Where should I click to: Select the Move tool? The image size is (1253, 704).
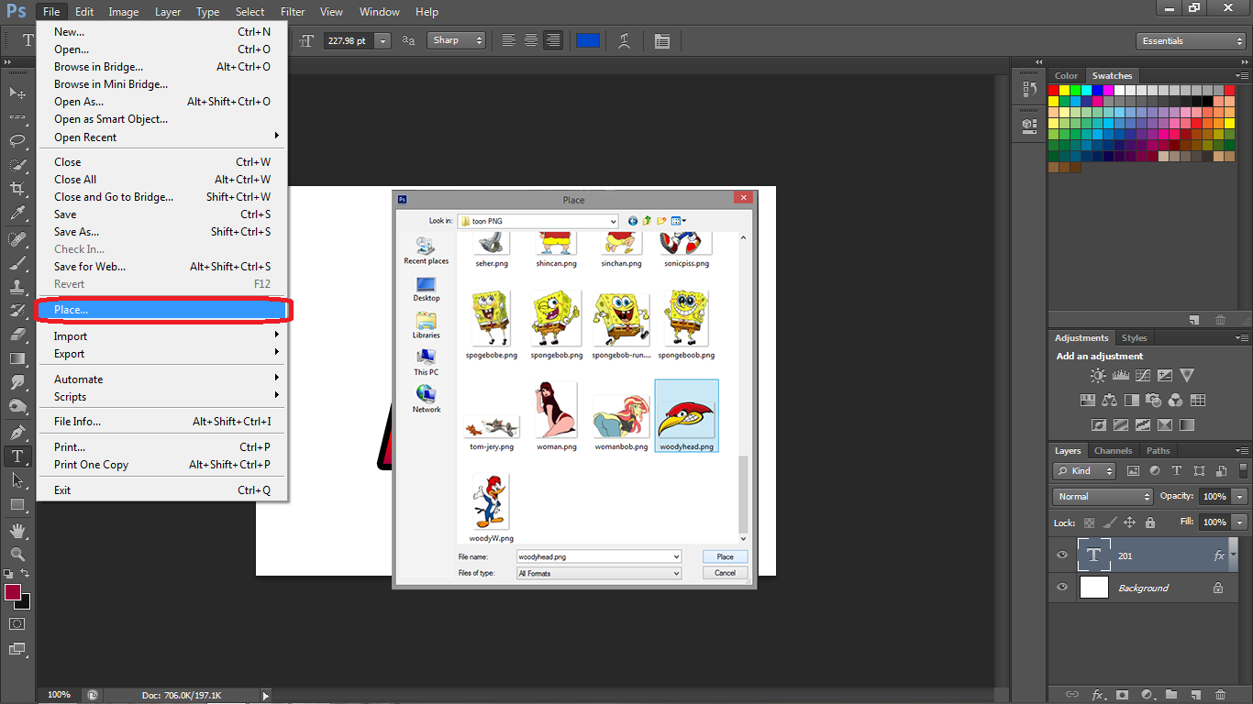coord(17,93)
